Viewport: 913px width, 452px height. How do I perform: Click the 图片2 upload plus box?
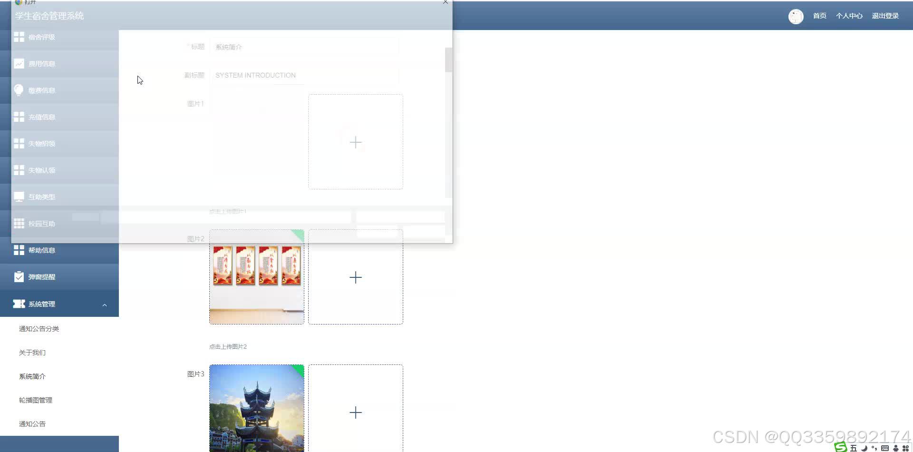(x=356, y=277)
